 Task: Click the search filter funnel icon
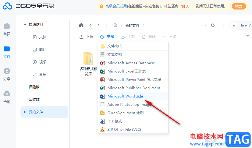click(x=234, y=26)
